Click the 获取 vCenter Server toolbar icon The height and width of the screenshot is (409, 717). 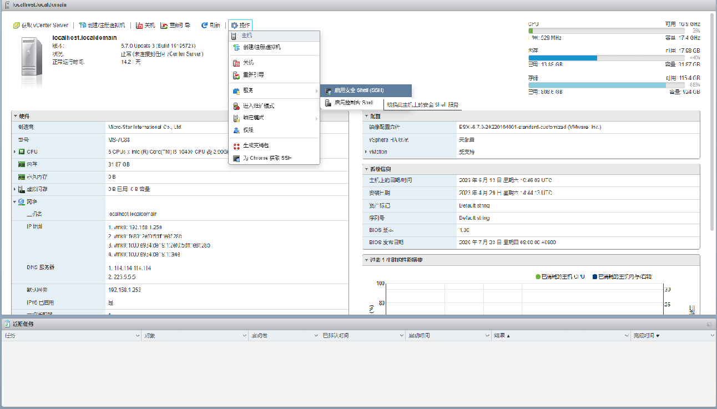click(17, 26)
